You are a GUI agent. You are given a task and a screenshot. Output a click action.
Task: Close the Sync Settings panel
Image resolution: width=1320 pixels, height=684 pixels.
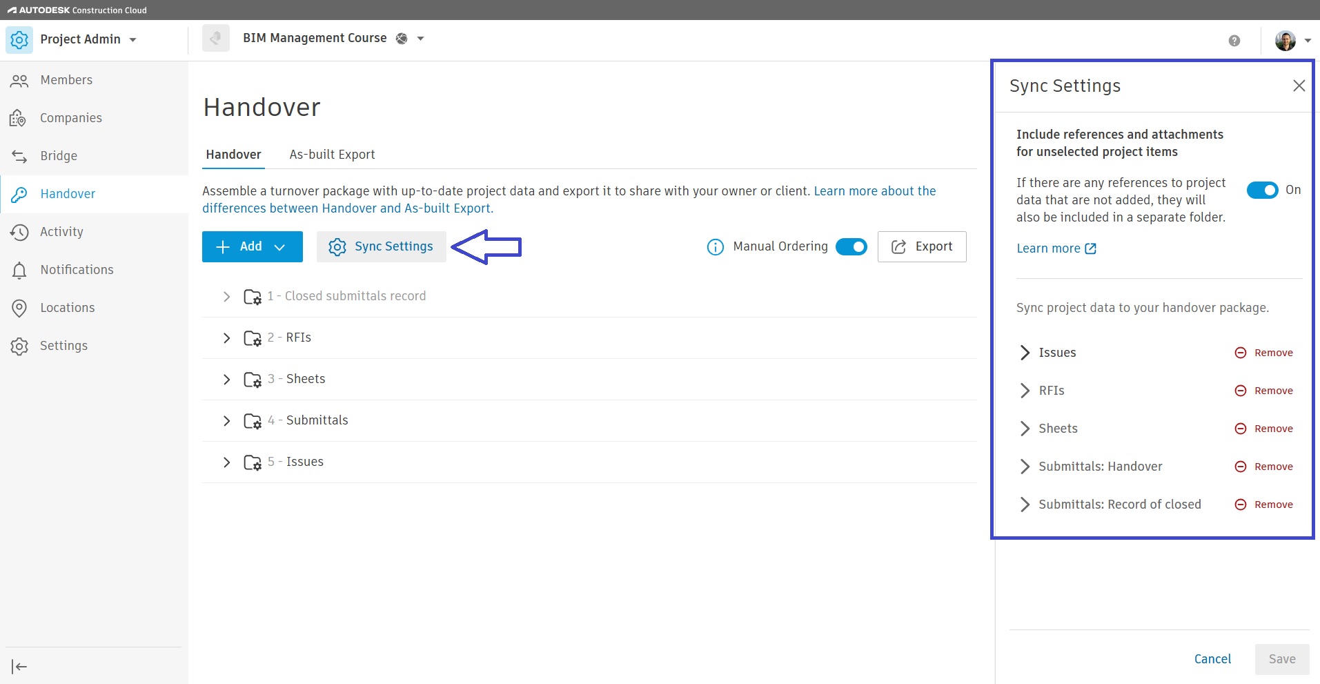(x=1299, y=86)
